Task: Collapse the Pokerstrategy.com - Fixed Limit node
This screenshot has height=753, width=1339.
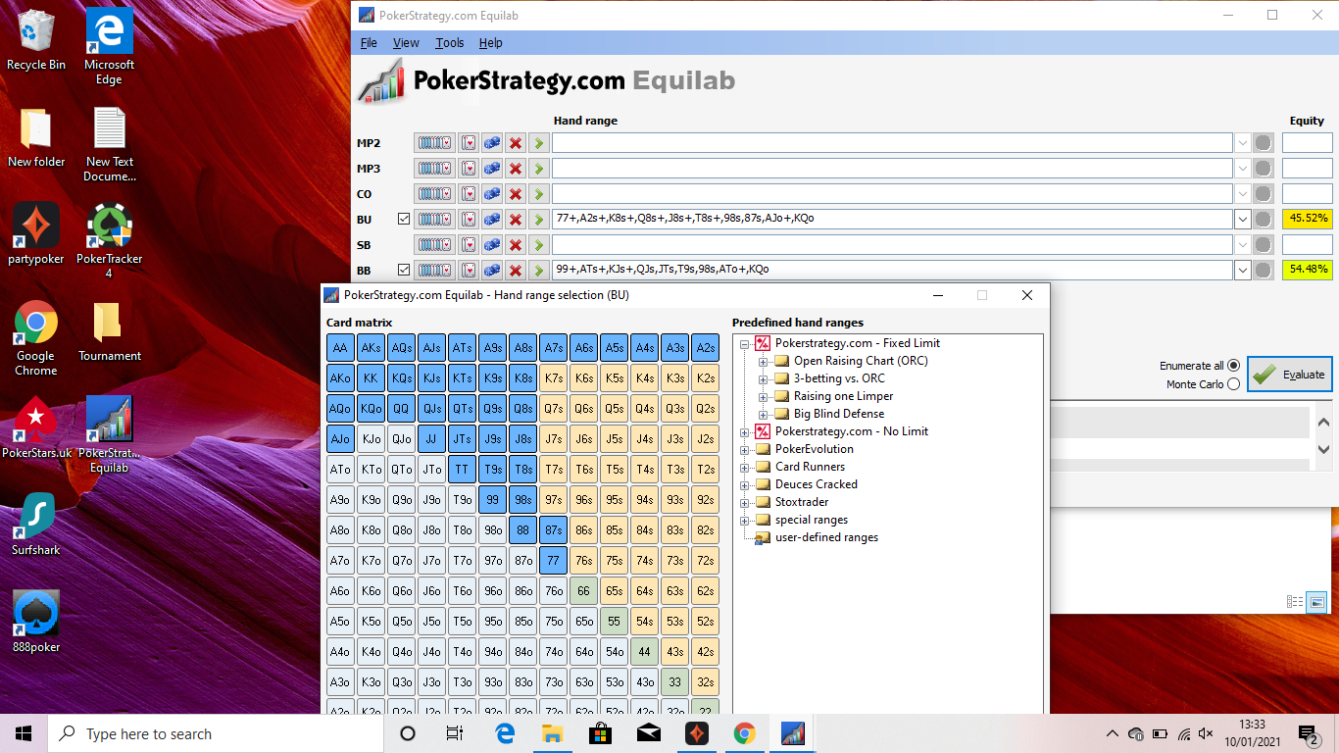Action: coord(745,343)
